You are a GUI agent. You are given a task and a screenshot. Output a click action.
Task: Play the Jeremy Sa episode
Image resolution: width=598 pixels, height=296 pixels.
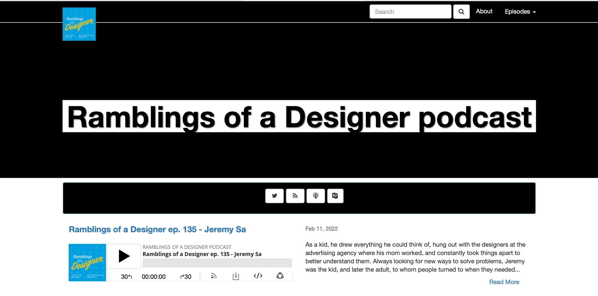click(x=123, y=256)
